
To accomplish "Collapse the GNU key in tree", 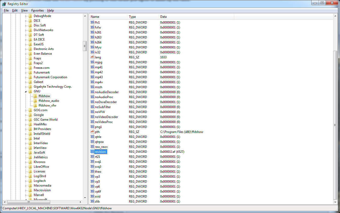I will [x=26, y=92].
